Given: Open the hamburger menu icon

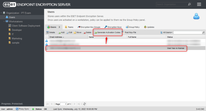Looking at the screenshot, I should coord(199,4).
